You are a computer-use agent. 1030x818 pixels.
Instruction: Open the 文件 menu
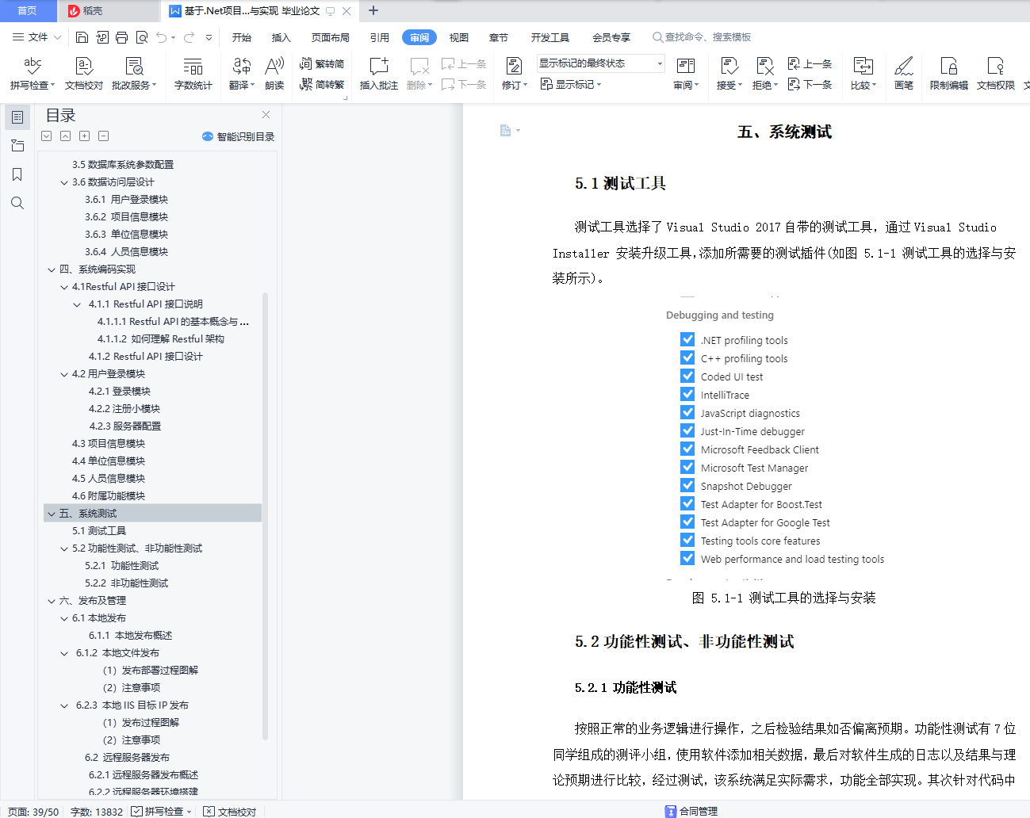(36, 37)
